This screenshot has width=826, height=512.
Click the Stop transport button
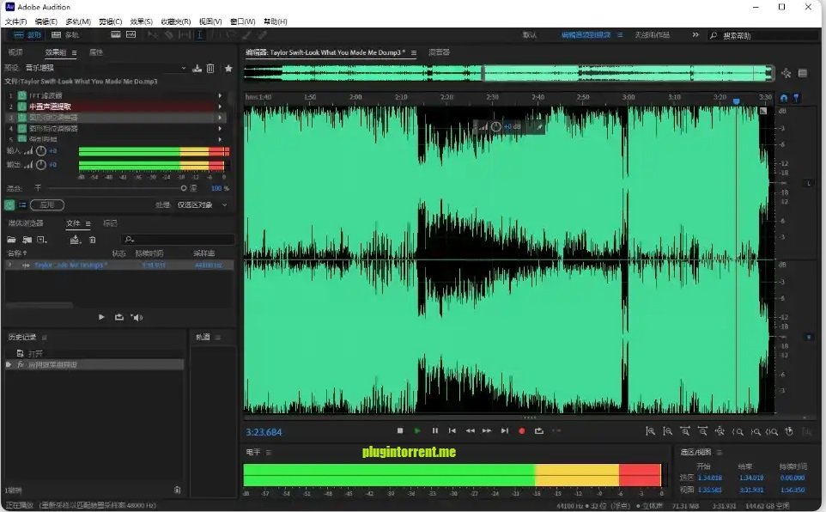pos(400,430)
